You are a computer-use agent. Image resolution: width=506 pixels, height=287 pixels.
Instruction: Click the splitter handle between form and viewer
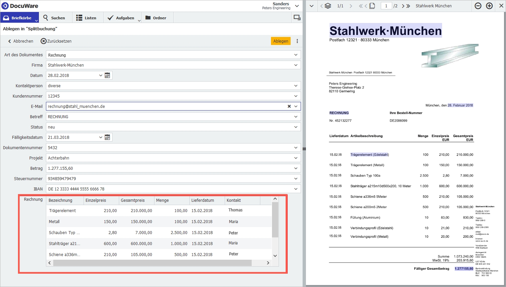(304, 149)
